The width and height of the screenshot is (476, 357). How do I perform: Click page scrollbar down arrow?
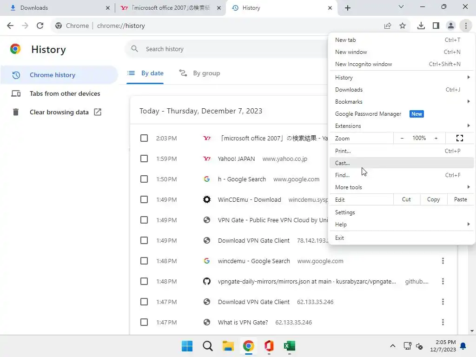tap(472, 331)
